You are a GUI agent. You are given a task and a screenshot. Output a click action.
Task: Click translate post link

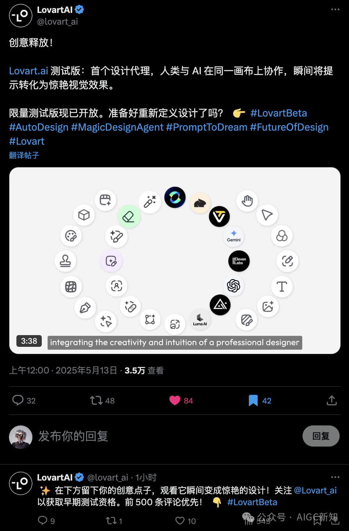click(x=24, y=155)
